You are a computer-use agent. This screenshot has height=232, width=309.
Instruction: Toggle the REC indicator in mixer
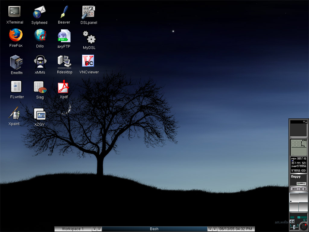292,217
